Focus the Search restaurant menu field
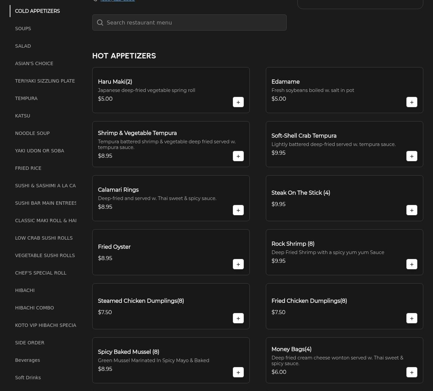Image resolution: width=433 pixels, height=391 pixels. [195, 22]
